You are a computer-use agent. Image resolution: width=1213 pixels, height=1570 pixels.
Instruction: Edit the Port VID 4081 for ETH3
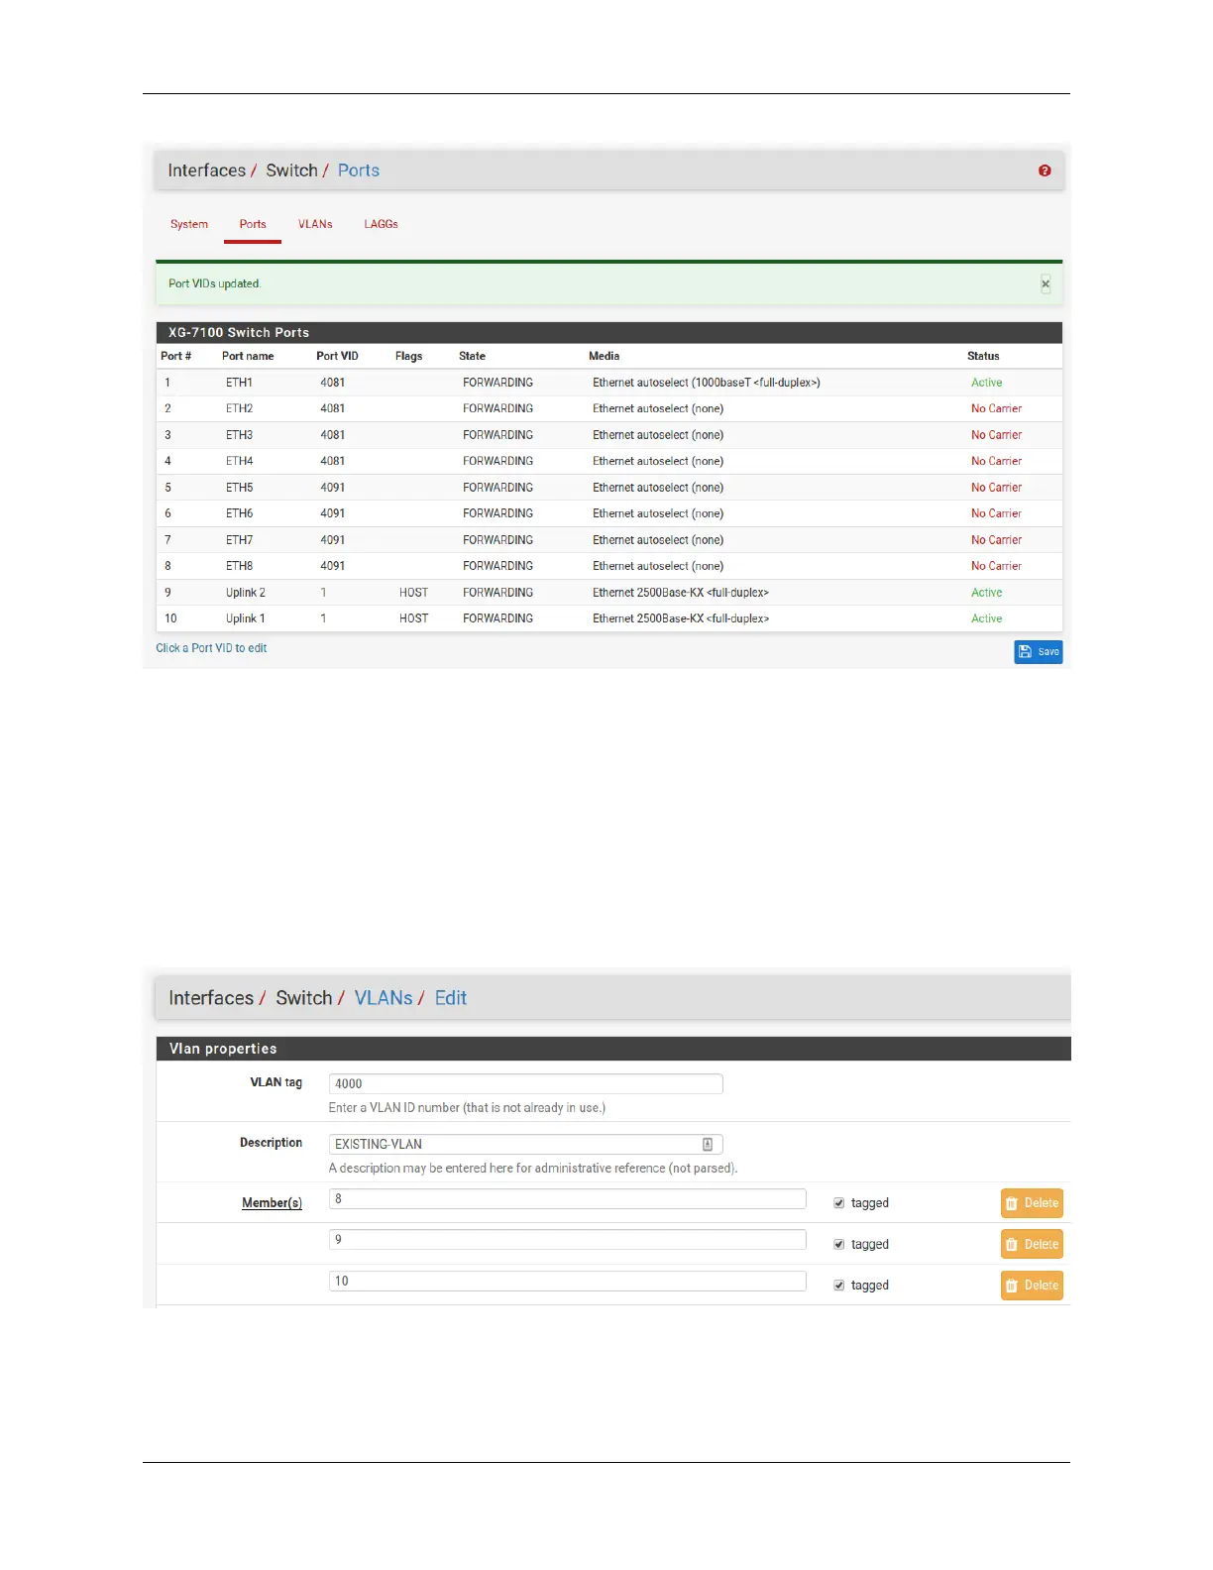[333, 435]
